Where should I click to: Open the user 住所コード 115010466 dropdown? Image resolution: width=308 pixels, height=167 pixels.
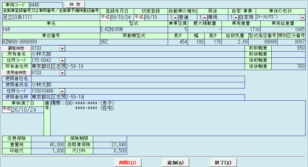[62, 91]
